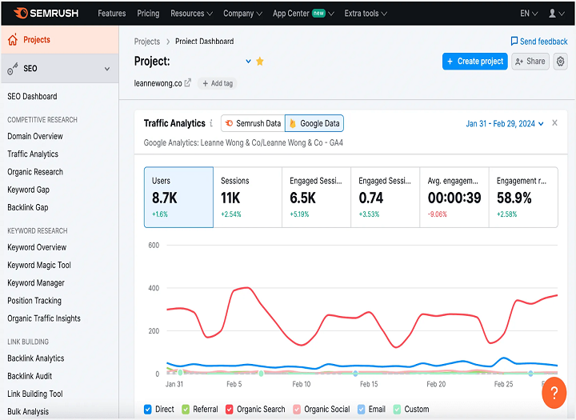Expand the App Center menu

(x=303, y=14)
